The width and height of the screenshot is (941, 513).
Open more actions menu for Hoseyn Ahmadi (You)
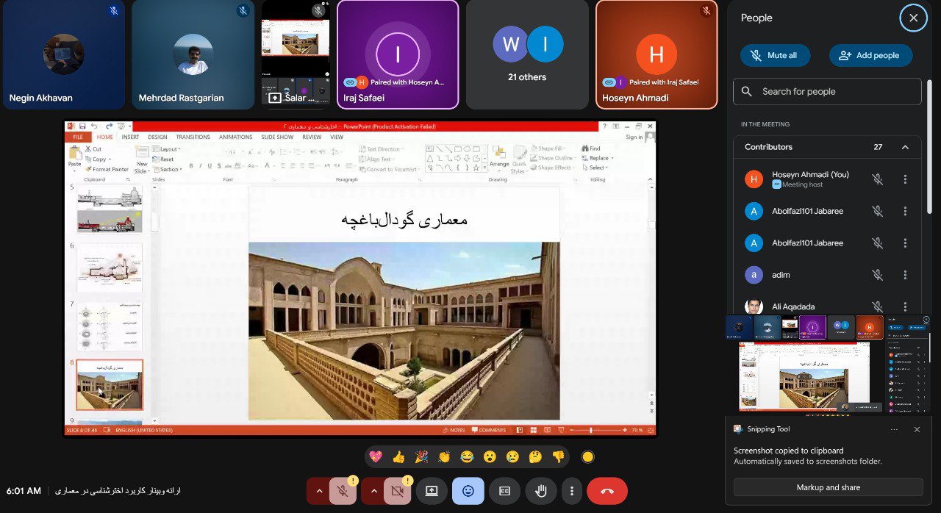tap(905, 179)
